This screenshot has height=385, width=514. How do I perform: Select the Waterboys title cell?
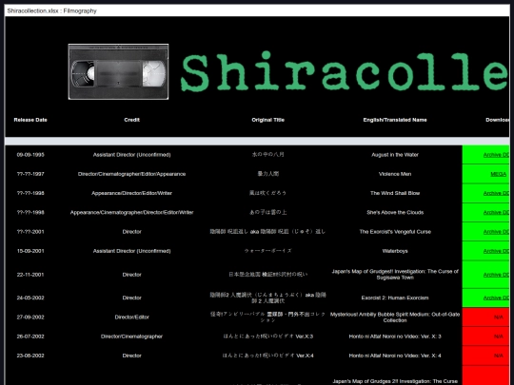pyautogui.click(x=395, y=251)
